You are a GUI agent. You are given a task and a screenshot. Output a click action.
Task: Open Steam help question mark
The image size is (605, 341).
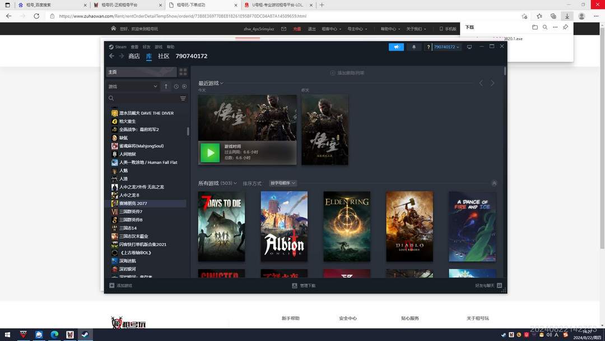(x=428, y=47)
